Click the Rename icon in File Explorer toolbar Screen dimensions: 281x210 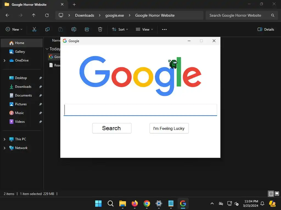pyautogui.click(x=74, y=29)
